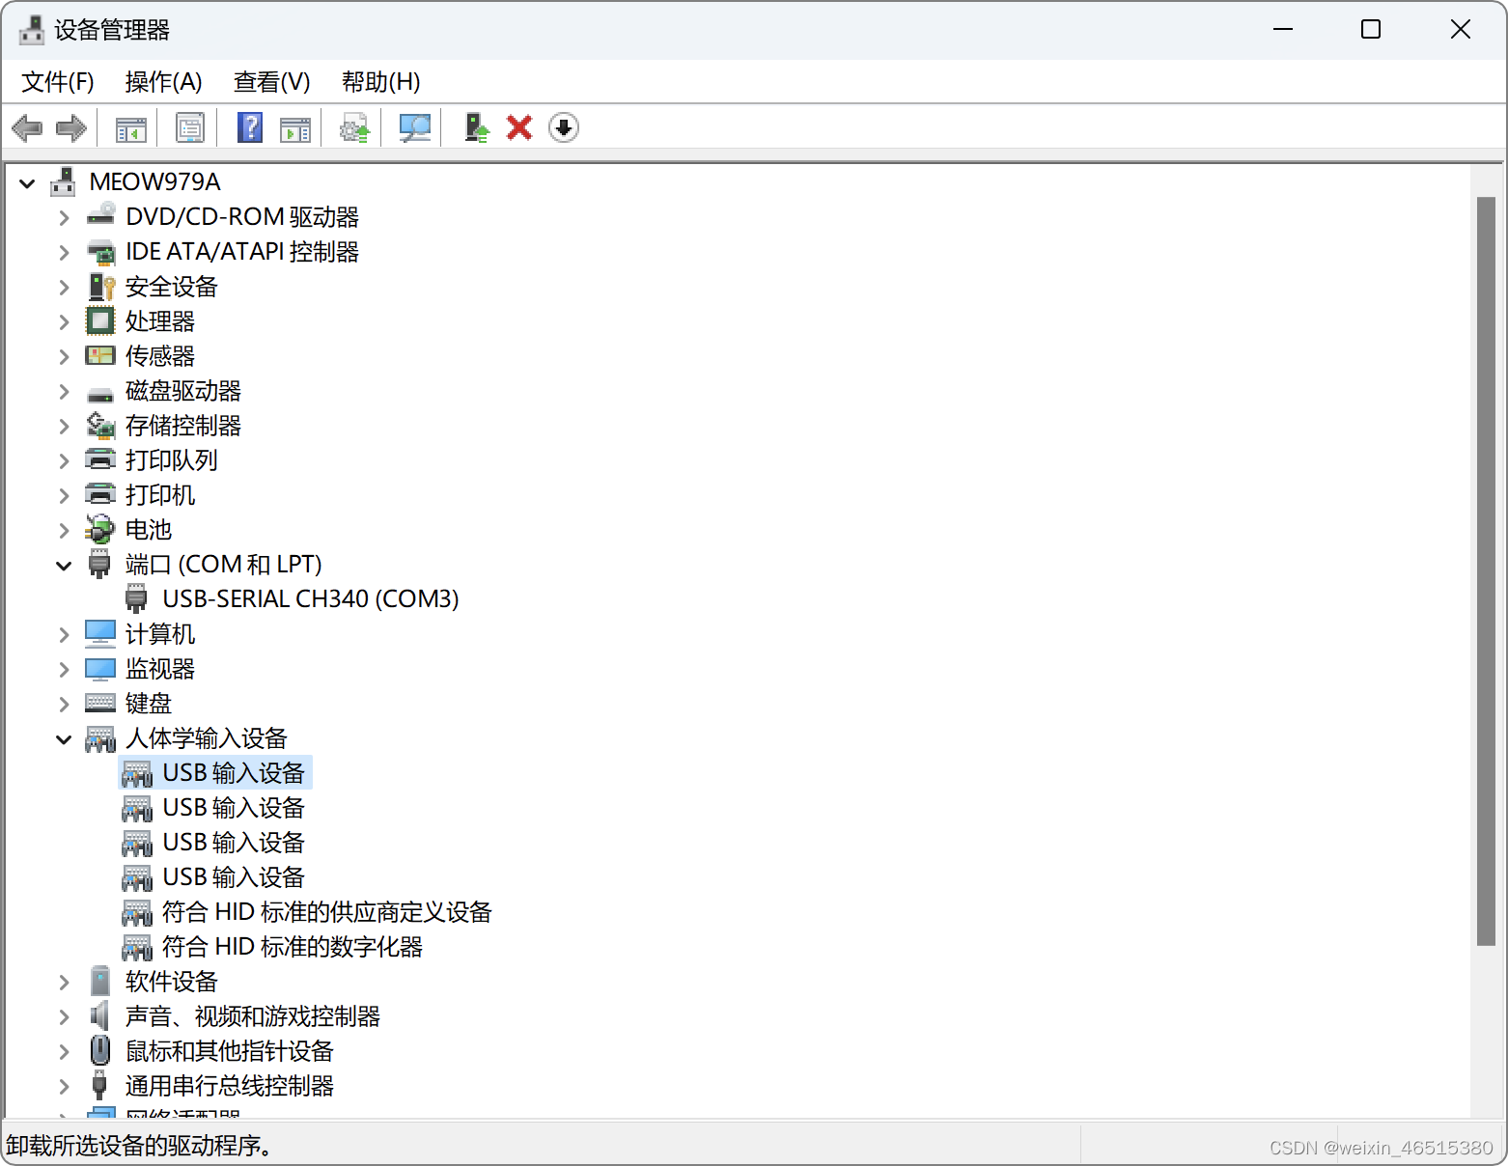Open the 查看(V) menu

[x=271, y=82]
